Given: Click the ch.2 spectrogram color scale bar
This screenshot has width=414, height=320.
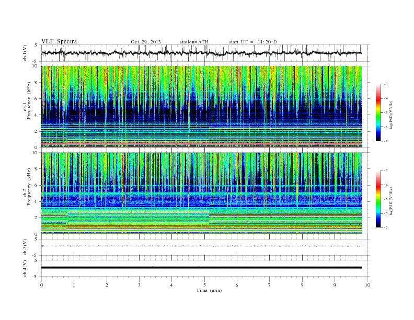Looking at the screenshot, I should [x=378, y=199].
